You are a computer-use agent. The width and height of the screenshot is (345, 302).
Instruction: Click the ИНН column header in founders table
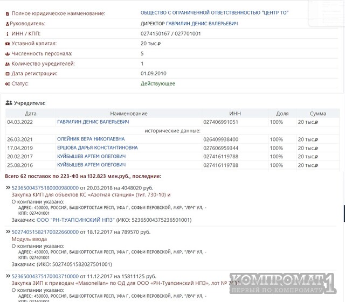point(235,114)
